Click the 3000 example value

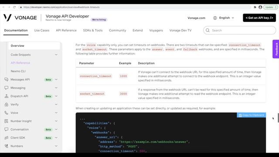tap(123, 94)
